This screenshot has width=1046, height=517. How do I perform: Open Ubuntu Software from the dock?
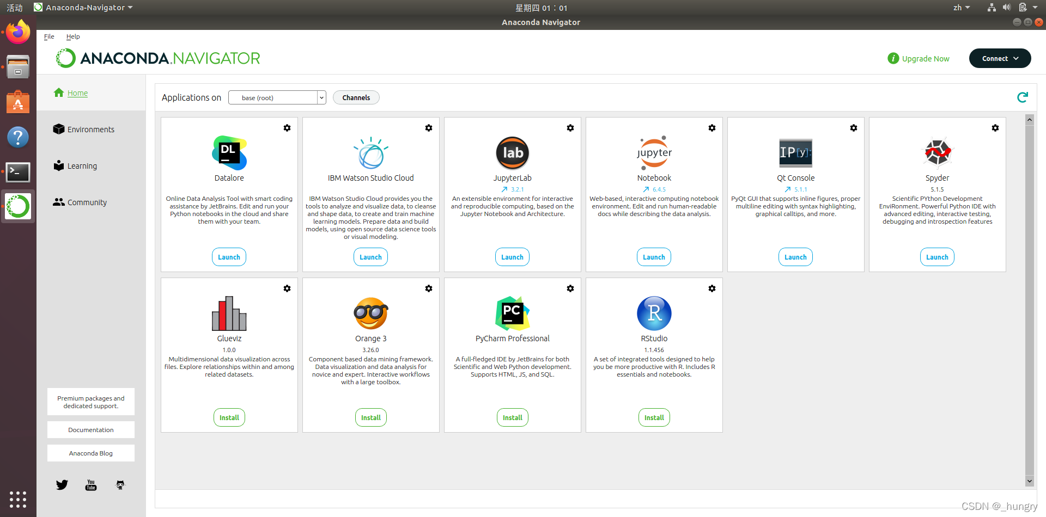click(x=18, y=102)
